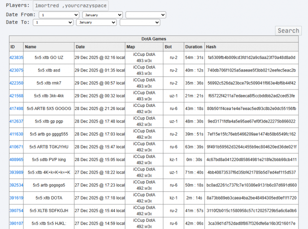The image size is (308, 229).
Task: Select game name '5x5 xltb asd'
Action: [x=49, y=70]
